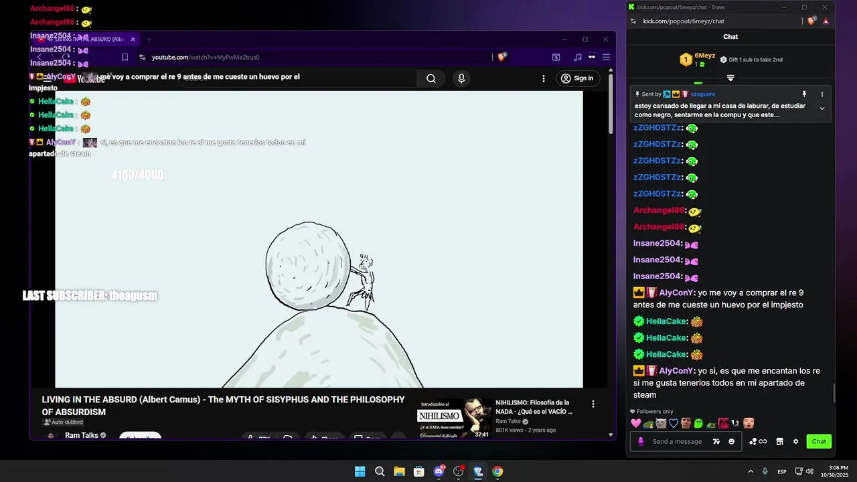Expand gift leaderboard with down arrow
Image resolution: width=857 pixels, height=482 pixels.
(x=730, y=78)
